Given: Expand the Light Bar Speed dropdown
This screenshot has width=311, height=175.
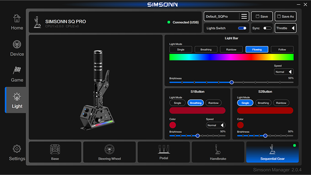Looking at the screenshot, I should 284,72.
